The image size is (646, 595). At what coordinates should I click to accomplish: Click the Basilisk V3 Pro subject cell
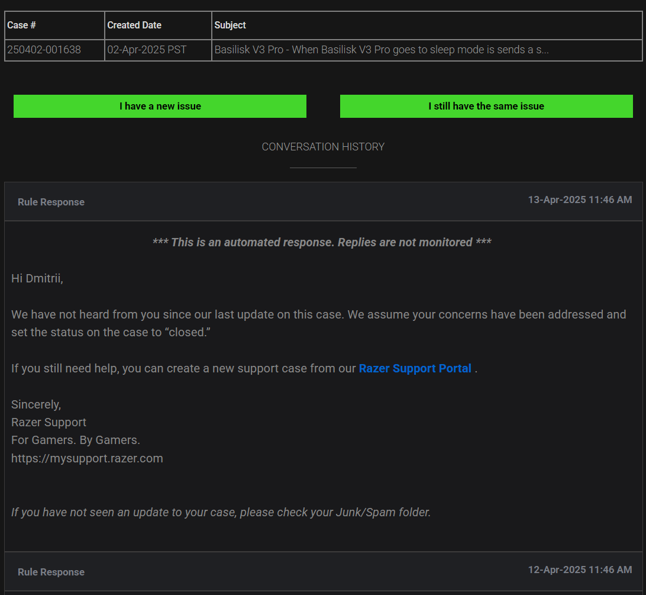tap(427, 50)
